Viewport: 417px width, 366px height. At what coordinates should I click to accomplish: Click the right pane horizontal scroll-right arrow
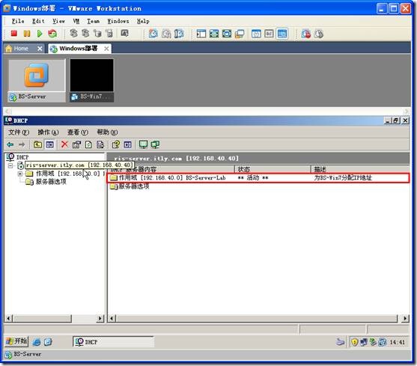pyautogui.click(x=405, y=318)
